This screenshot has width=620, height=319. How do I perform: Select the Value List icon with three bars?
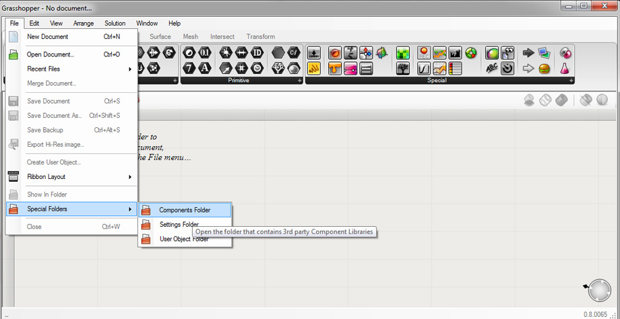tap(366, 68)
